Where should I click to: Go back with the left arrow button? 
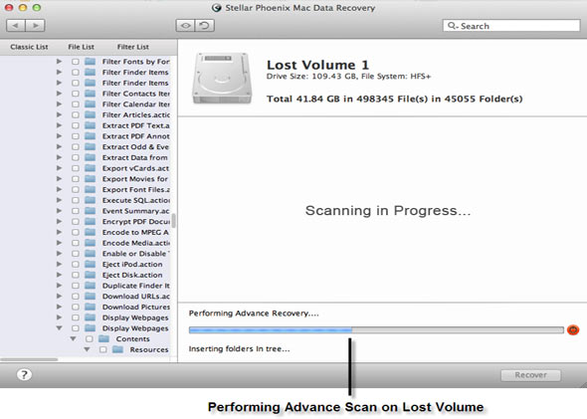click(x=16, y=26)
